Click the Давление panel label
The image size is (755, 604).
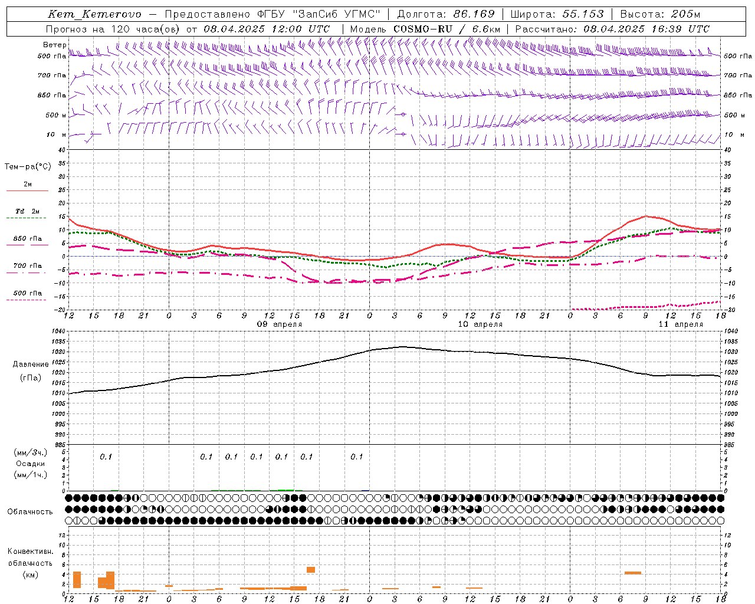(x=31, y=365)
